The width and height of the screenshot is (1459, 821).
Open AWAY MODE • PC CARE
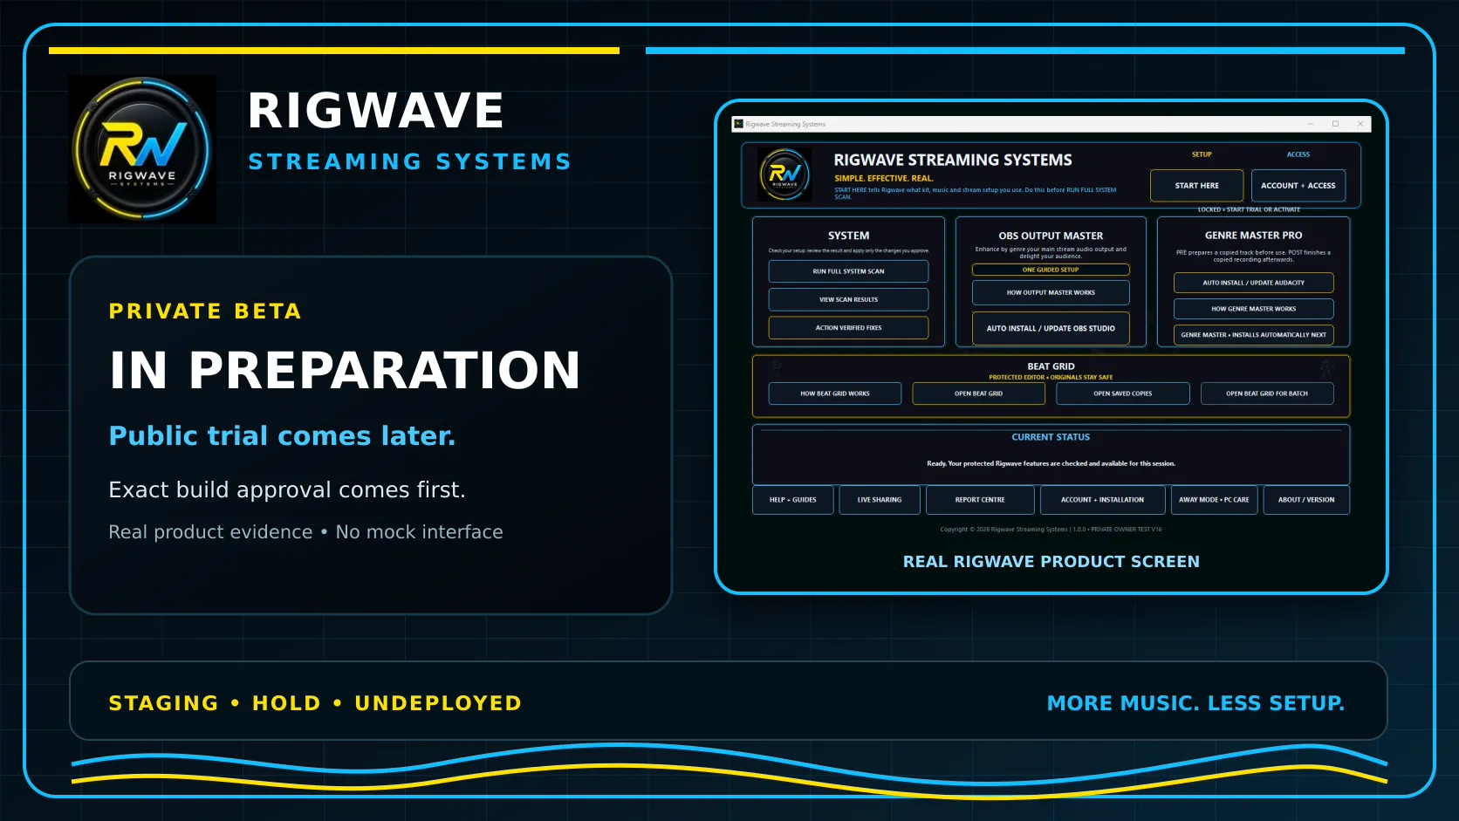(x=1214, y=500)
